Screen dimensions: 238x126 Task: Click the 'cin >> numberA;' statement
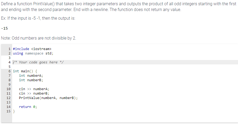34,89
